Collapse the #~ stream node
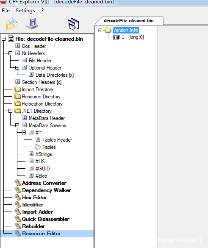 coord(24,132)
